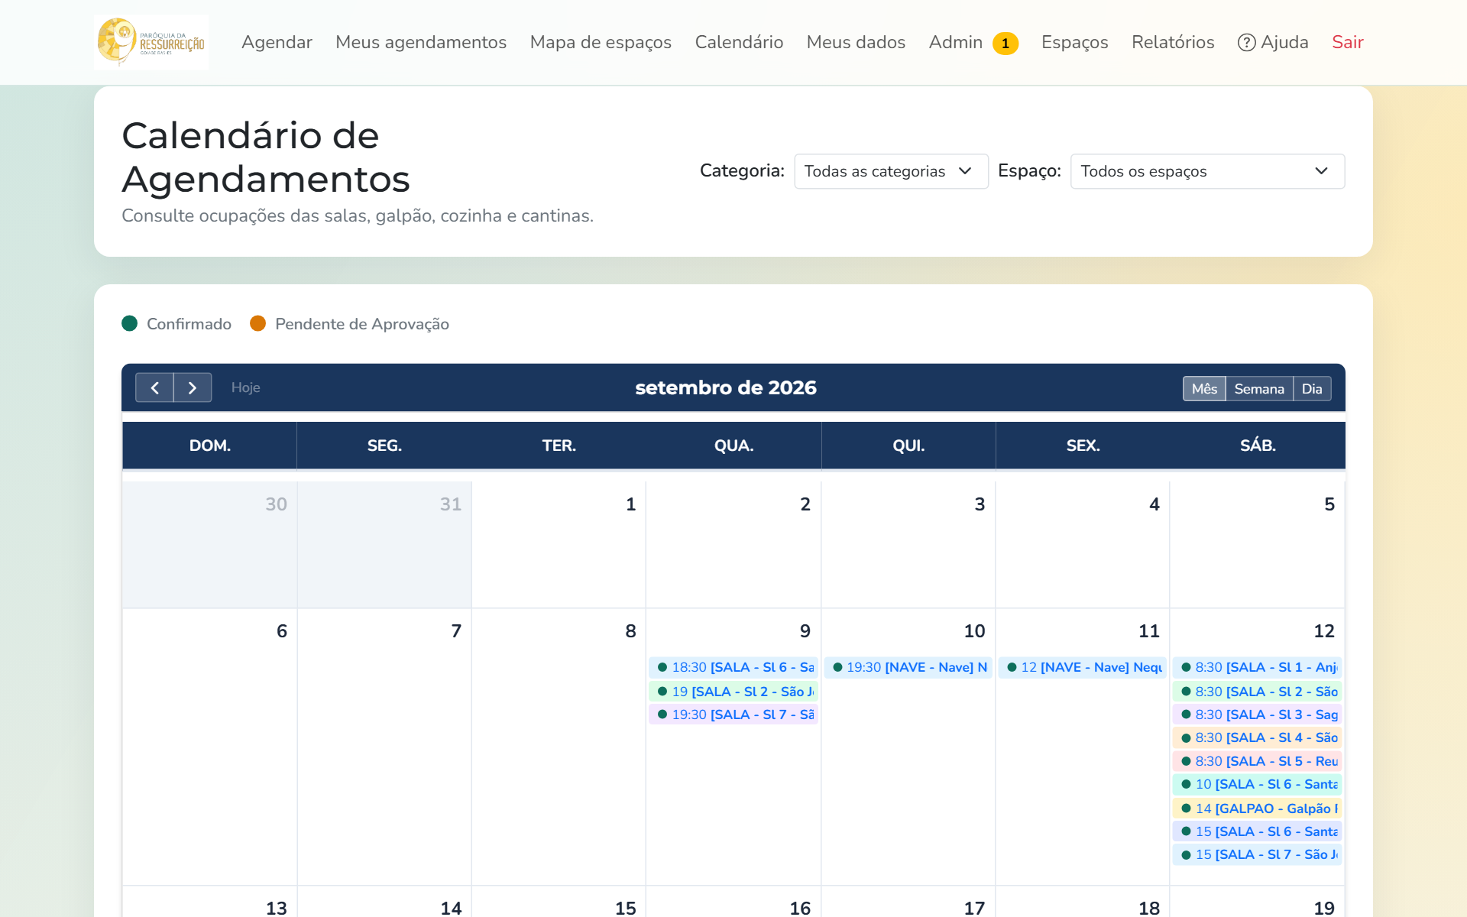Open 19:30 NAVE event on day 10

point(908,667)
